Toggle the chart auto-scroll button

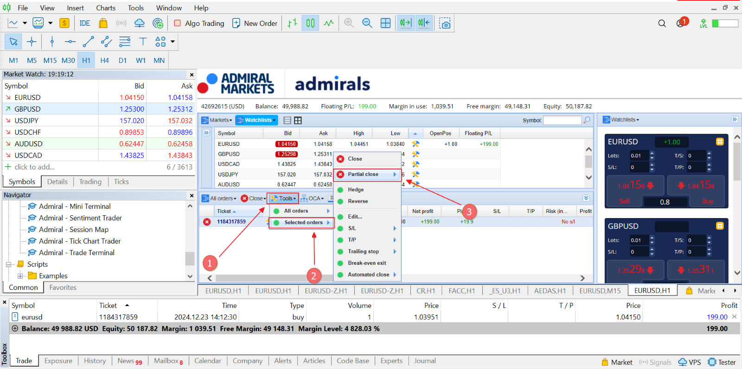406,23
